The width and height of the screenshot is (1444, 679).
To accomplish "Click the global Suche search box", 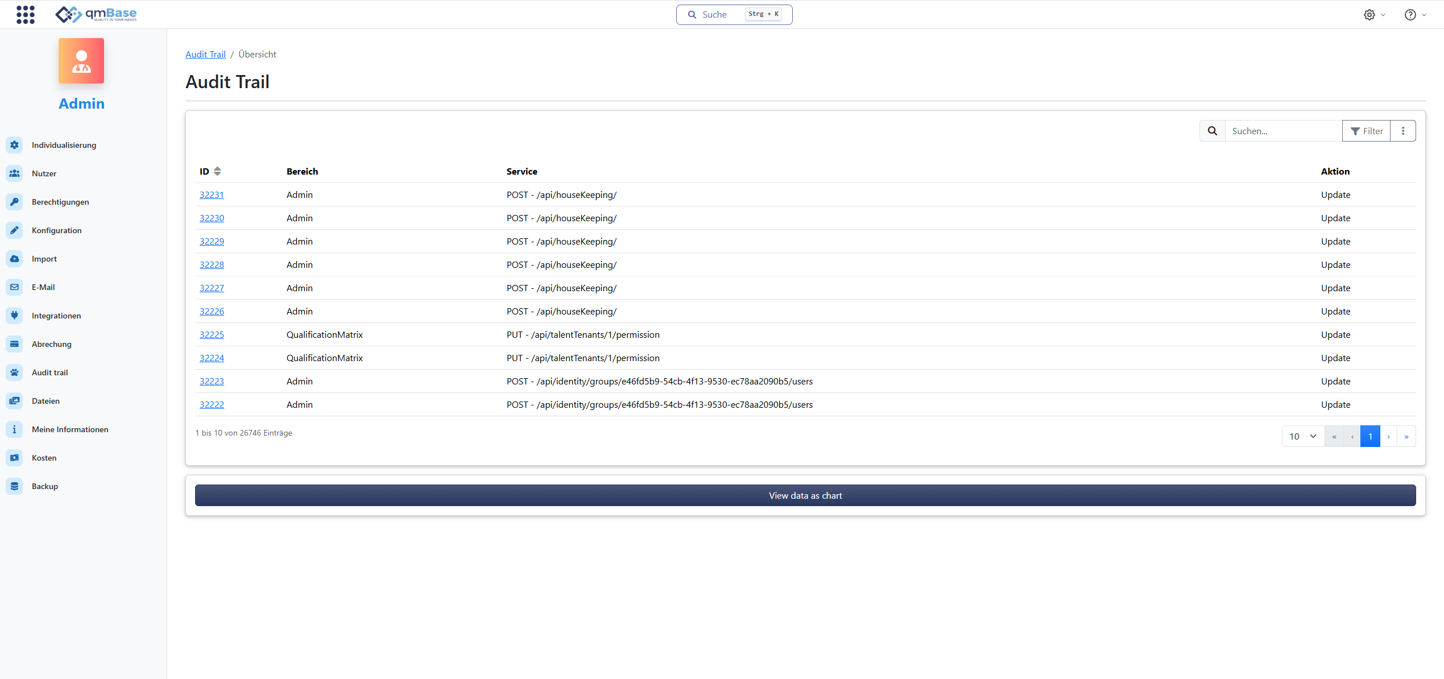I will tap(734, 15).
